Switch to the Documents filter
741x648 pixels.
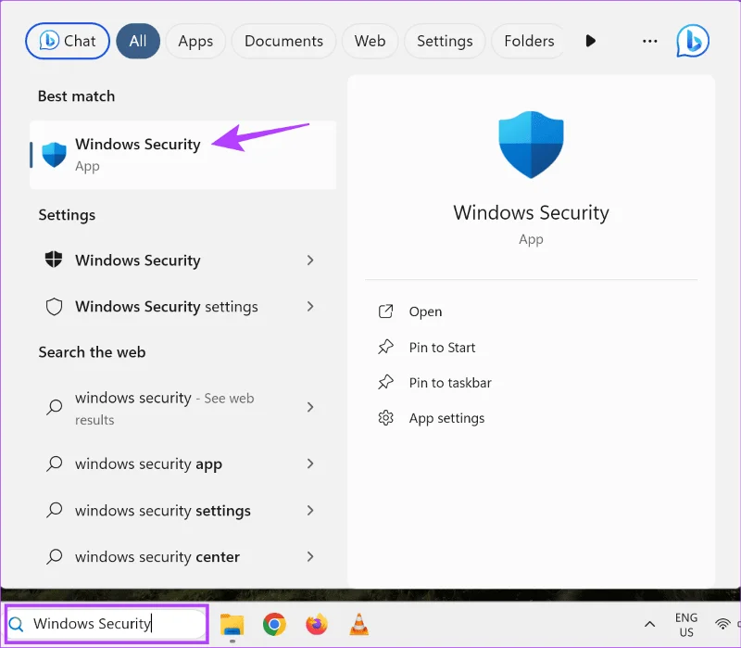click(x=283, y=41)
